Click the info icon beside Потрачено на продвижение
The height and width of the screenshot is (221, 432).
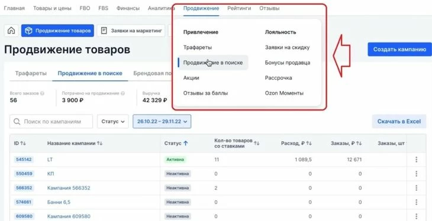tap(123, 93)
